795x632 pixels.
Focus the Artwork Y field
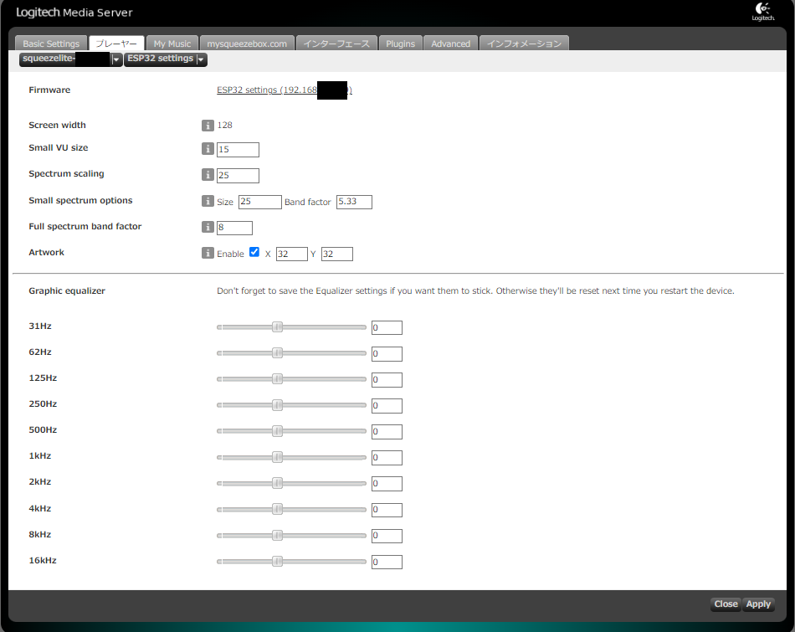click(x=337, y=254)
